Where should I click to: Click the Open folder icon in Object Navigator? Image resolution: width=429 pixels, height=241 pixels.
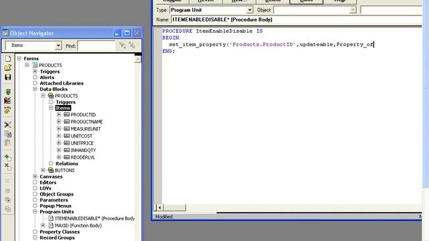pos(8,68)
